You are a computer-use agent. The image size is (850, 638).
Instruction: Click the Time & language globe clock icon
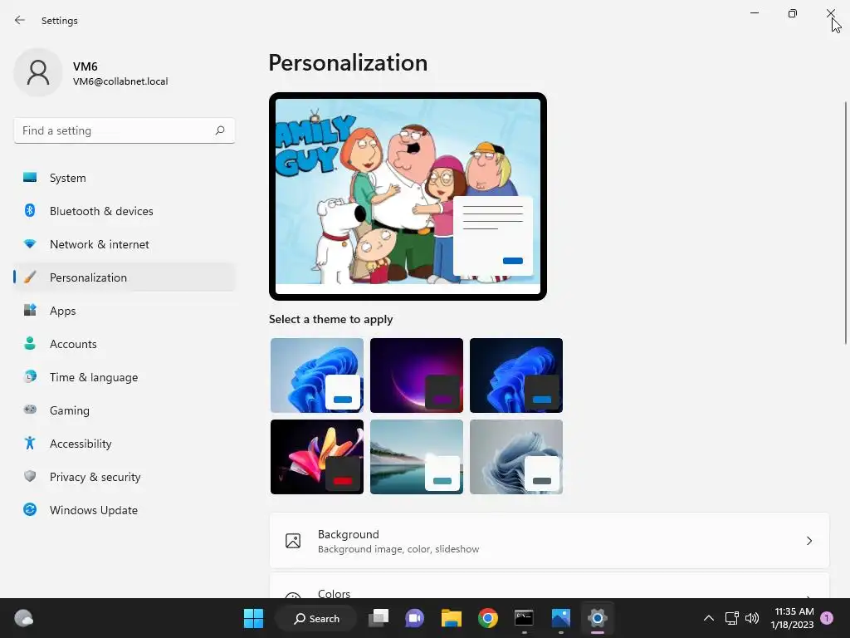30,376
